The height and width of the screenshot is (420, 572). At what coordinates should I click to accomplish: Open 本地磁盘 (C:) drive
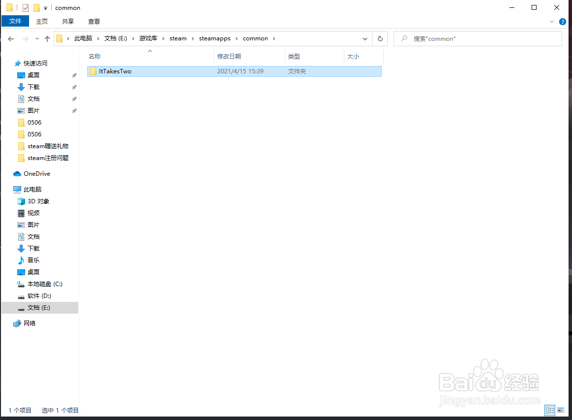[44, 284]
